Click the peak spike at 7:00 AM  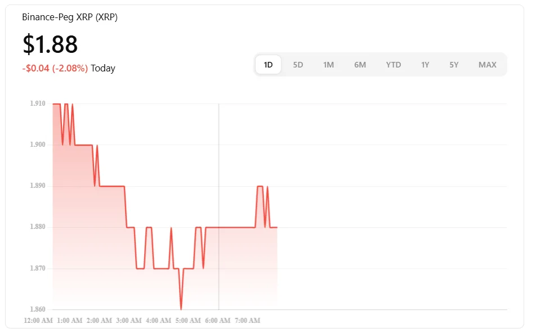pyautogui.click(x=260, y=186)
